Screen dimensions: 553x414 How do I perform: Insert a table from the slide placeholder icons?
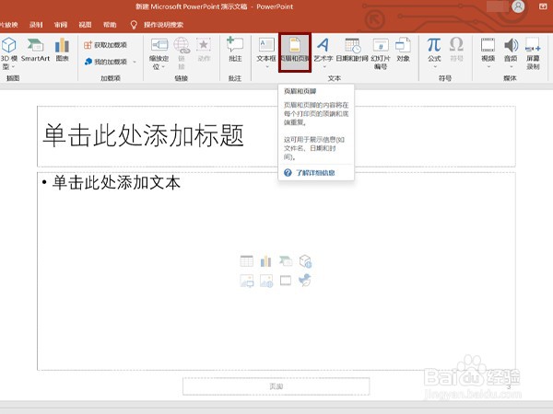pos(246,261)
